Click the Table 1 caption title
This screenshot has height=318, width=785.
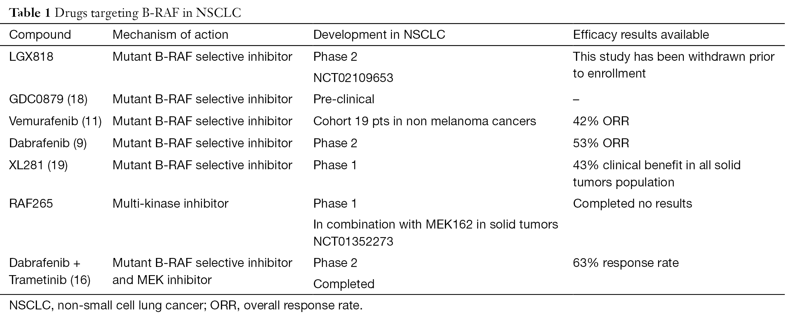pos(125,13)
